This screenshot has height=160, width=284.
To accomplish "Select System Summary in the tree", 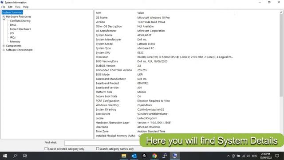I will [12, 12].
